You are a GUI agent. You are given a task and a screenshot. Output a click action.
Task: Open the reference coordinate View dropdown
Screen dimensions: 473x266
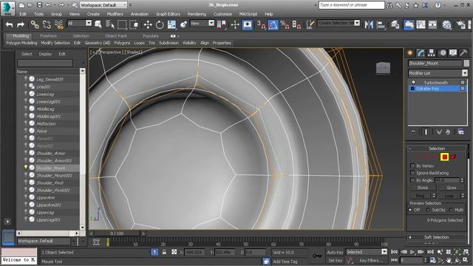[x=202, y=23]
